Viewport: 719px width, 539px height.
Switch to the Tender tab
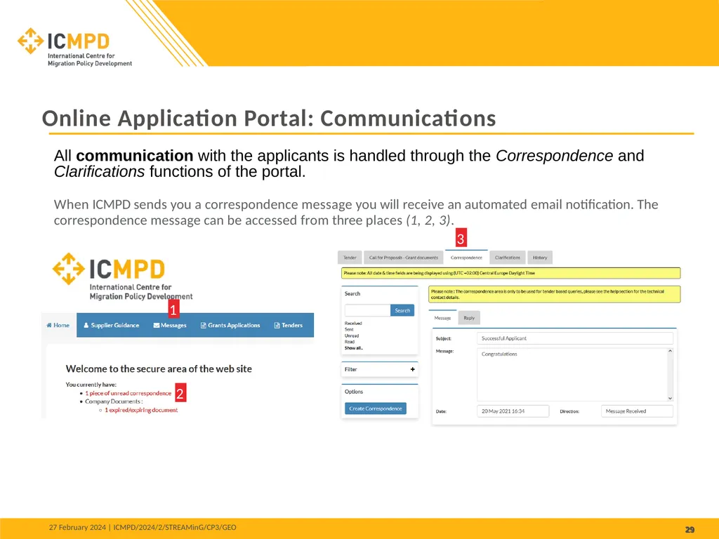pyautogui.click(x=350, y=258)
